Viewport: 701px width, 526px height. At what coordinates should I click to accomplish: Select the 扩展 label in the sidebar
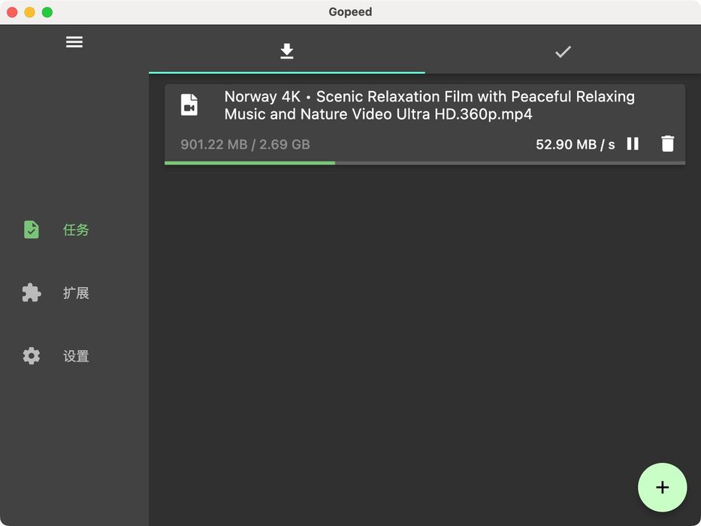(76, 293)
